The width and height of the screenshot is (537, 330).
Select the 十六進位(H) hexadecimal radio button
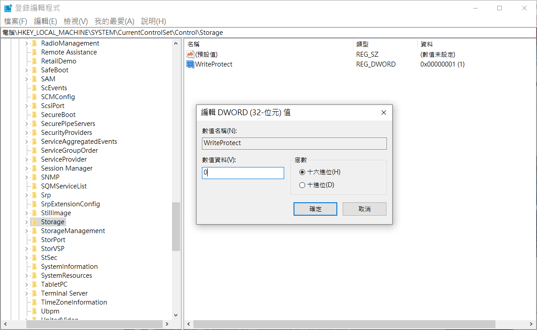(302, 172)
